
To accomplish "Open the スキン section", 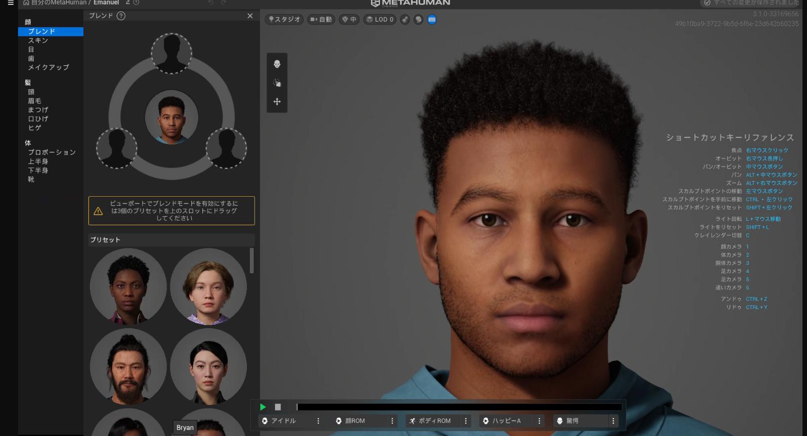I will (38, 41).
